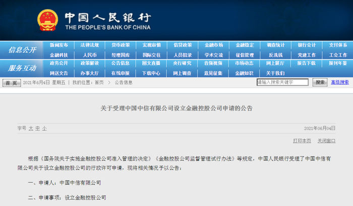Set font size to 大 (large)
The image size is (353, 206).
(31, 128)
